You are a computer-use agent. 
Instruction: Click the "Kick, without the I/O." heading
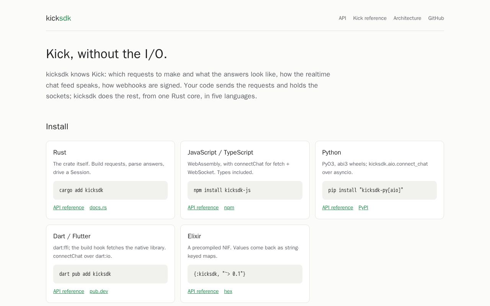pyautogui.click(x=106, y=54)
